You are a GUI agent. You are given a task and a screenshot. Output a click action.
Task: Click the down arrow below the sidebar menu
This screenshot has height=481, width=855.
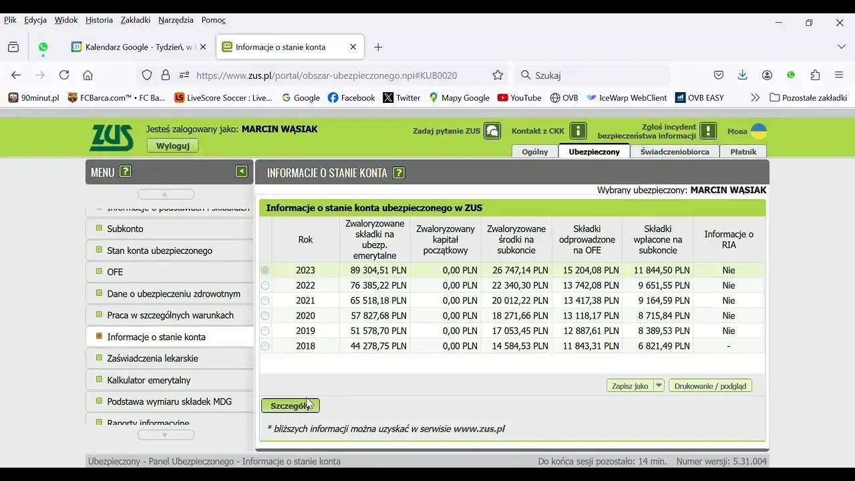tap(165, 434)
